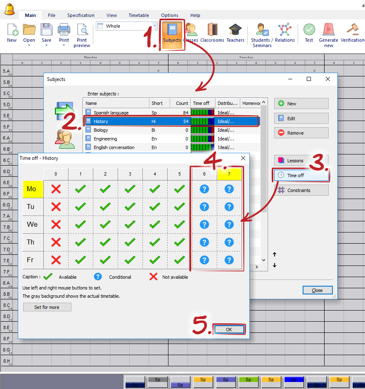Toggle Wednesday period 3 available cell
Image resolution: width=365 pixels, height=389 pixels.
point(130,224)
